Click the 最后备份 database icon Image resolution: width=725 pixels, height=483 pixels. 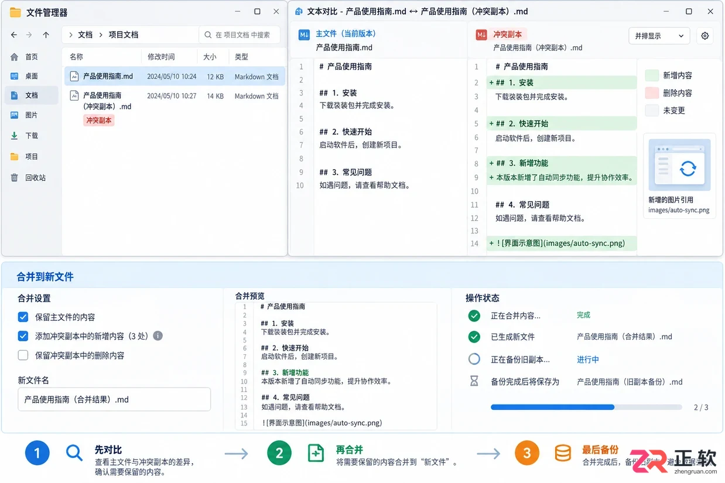point(563,453)
